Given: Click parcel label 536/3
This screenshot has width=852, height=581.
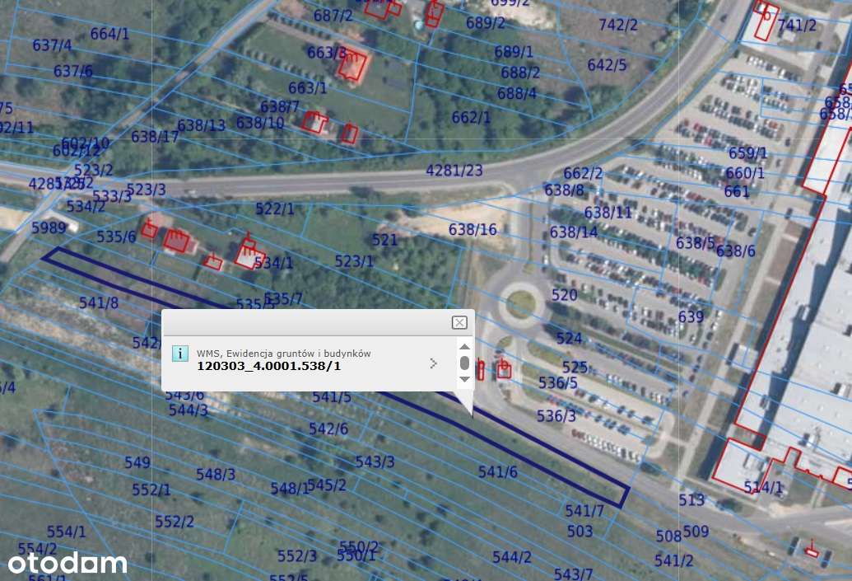Looking at the screenshot, I should point(556,416).
